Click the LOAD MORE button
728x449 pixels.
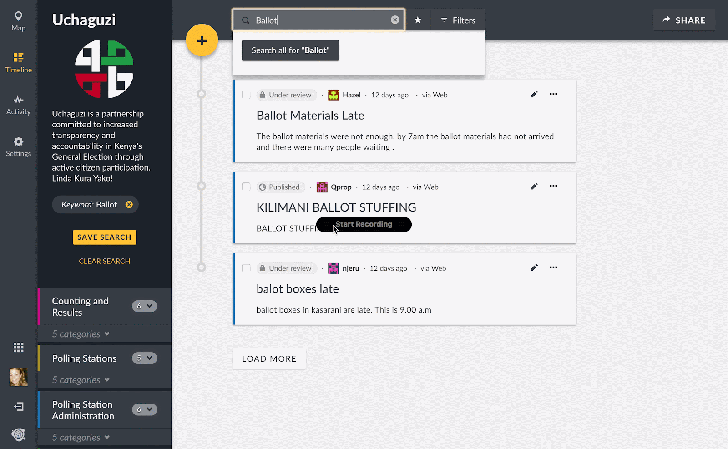tap(269, 359)
